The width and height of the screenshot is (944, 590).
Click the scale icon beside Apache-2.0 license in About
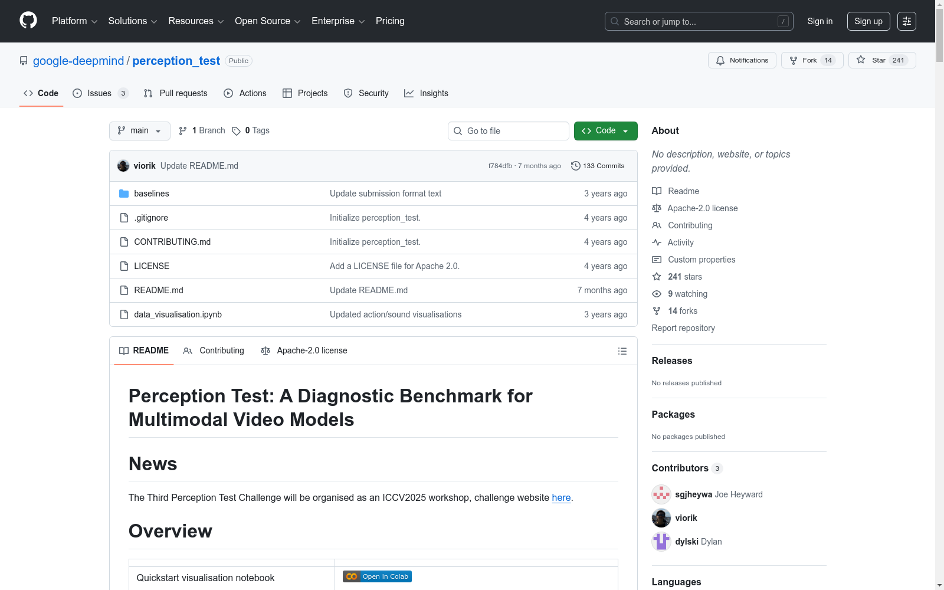(x=657, y=208)
